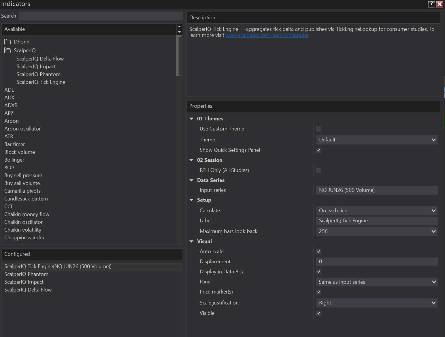This screenshot has width=445, height=337.
Task: Select the Camarilla pivots indicator
Action: [22, 191]
